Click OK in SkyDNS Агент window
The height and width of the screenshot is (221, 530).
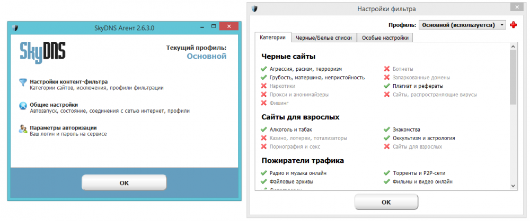click(x=124, y=183)
